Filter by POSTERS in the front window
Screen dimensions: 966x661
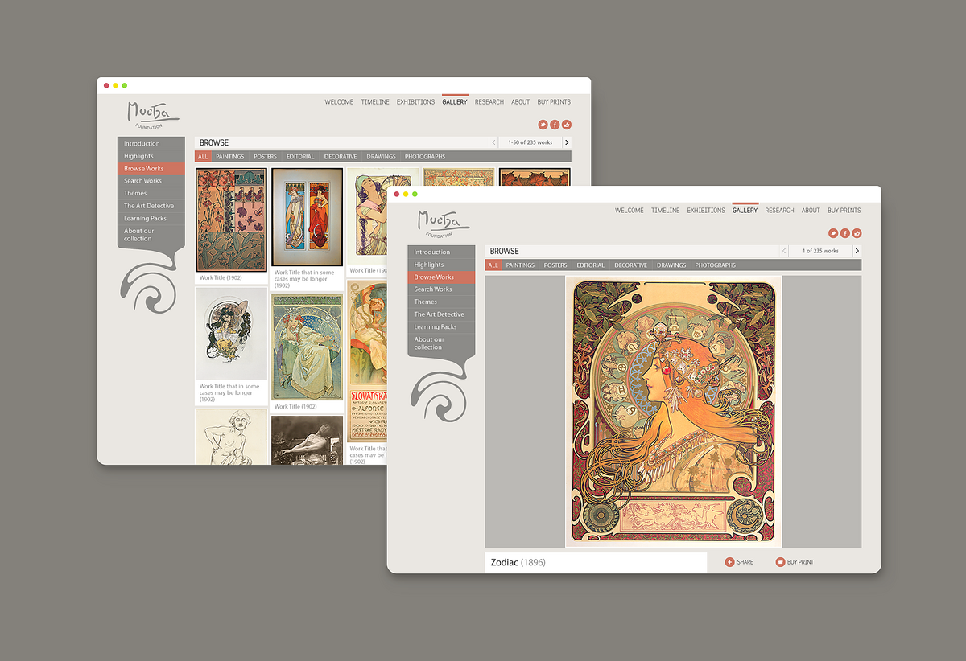555,265
